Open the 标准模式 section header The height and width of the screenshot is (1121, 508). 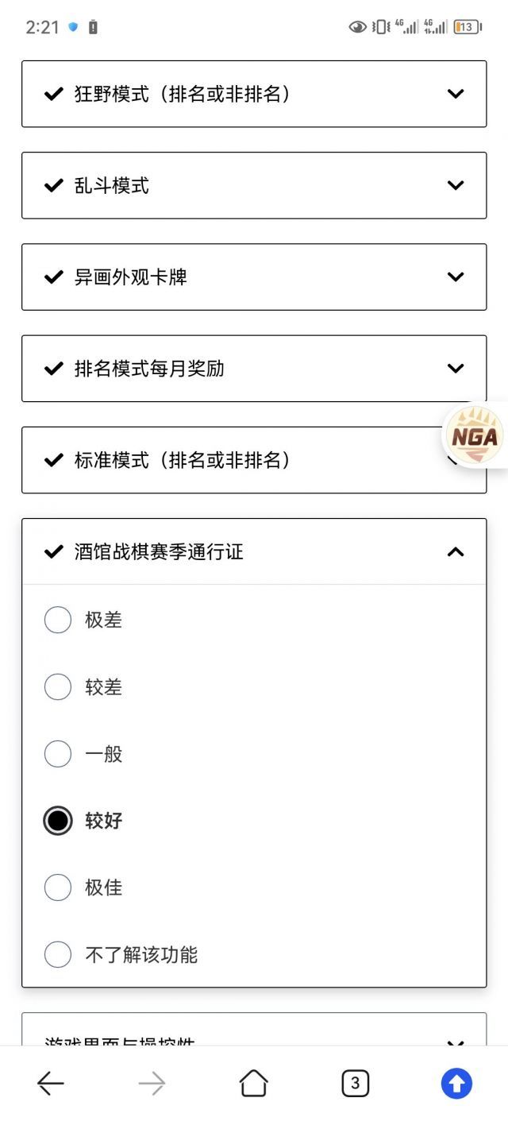254,460
